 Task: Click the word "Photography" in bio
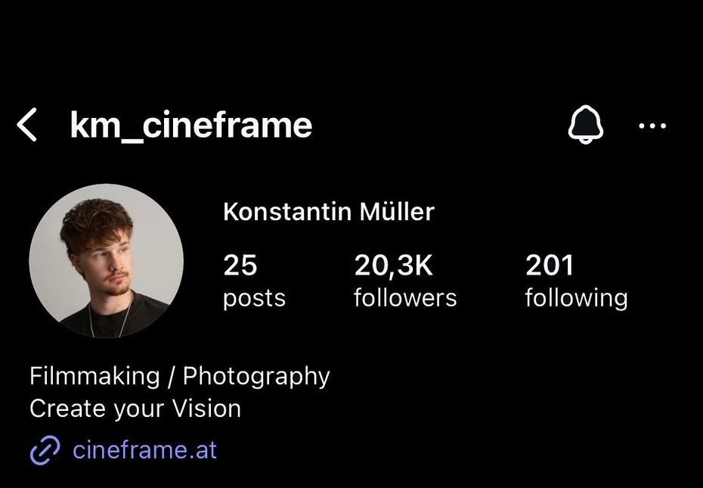(x=256, y=376)
